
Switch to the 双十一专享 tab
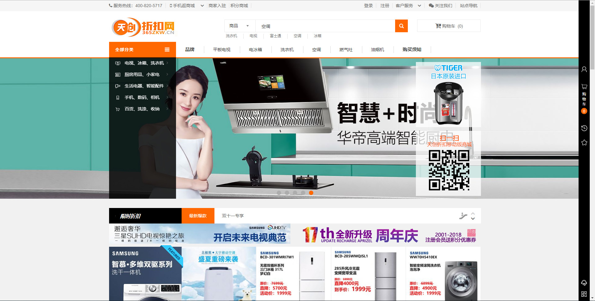233,216
